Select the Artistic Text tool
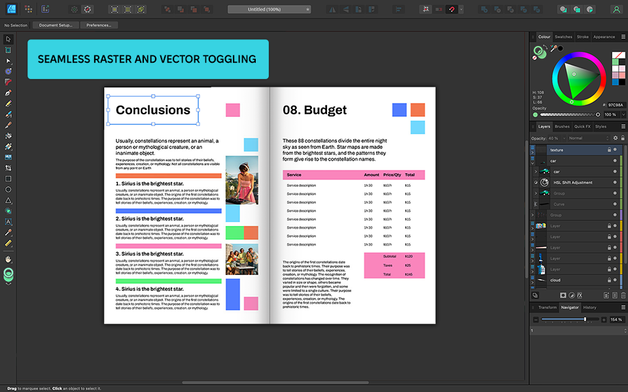 (x=8, y=221)
